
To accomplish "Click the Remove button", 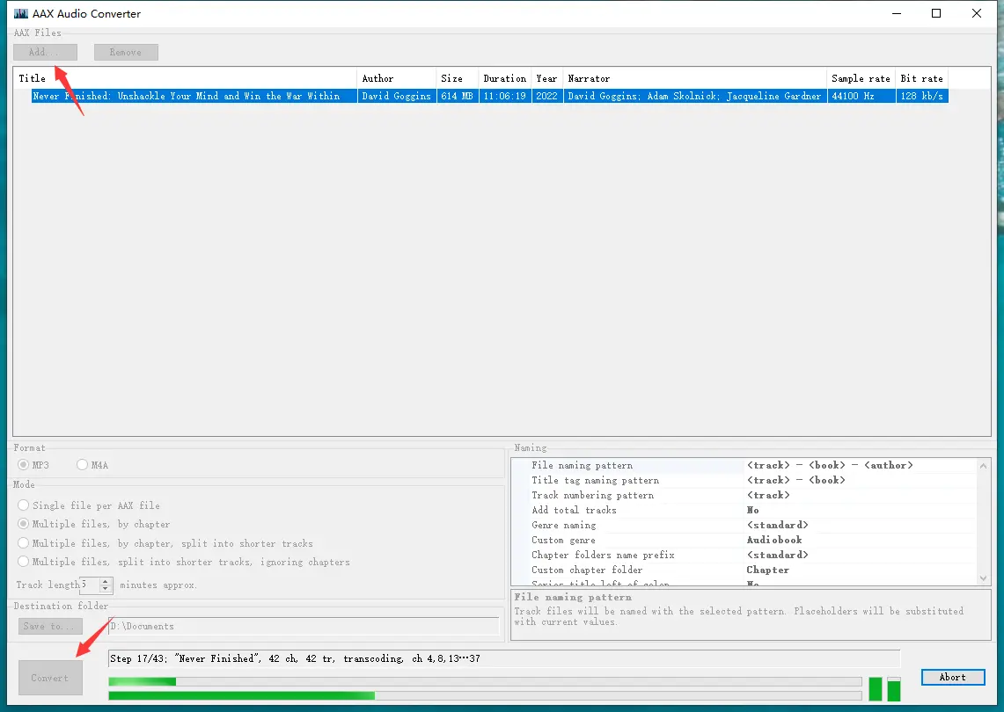I will [x=125, y=52].
